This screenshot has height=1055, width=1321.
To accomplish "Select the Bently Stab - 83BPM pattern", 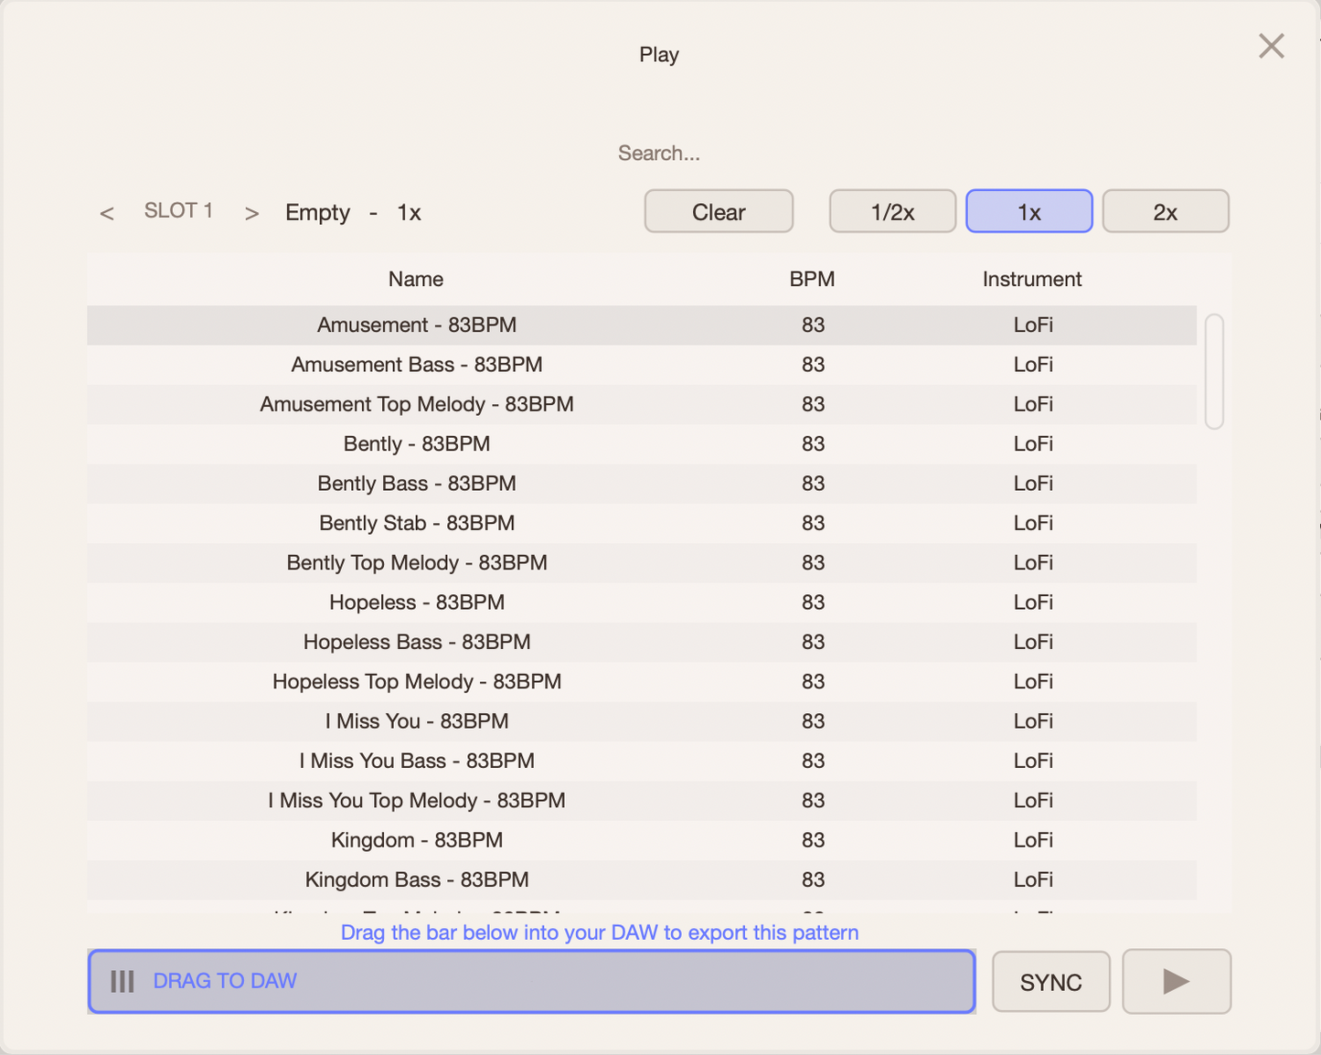I will click(642, 523).
